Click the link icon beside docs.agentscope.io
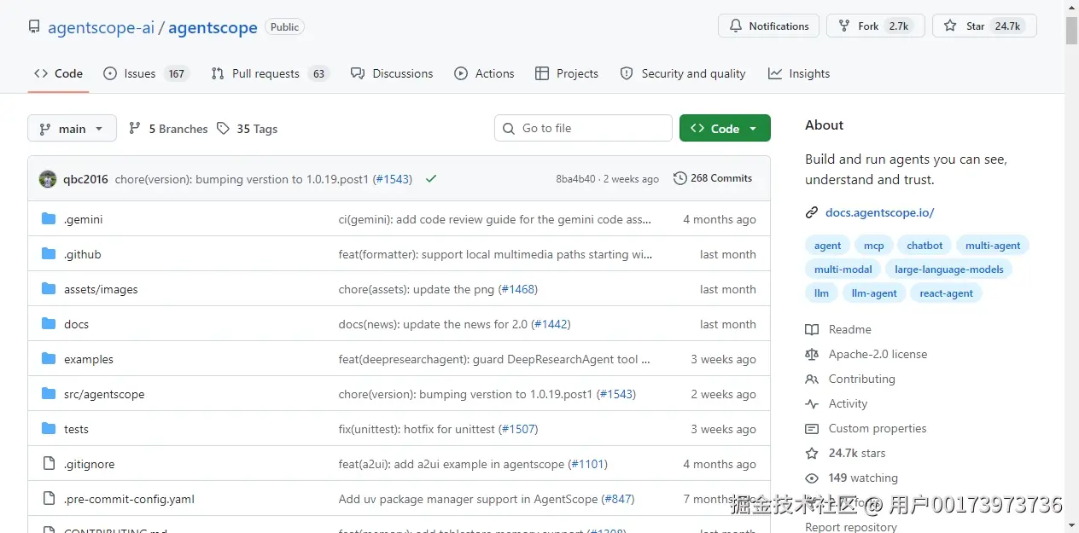Screen dimensions: 1079x533 (x=812, y=212)
